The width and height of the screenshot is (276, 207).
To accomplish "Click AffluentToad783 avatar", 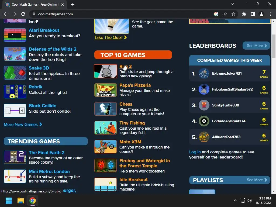I will (x=204, y=137).
